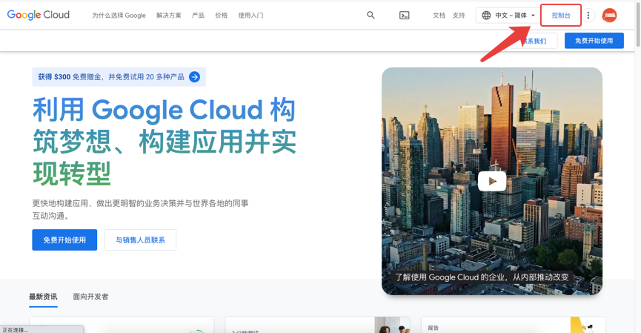The width and height of the screenshot is (641, 333).
Task: Click the arrow icon in the $300 credit banner
Action: 195,77
